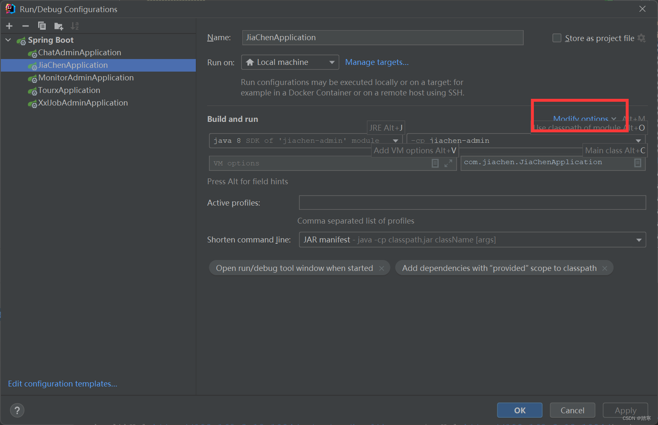Copy the selected configuration
The height and width of the screenshot is (425, 658).
(42, 26)
